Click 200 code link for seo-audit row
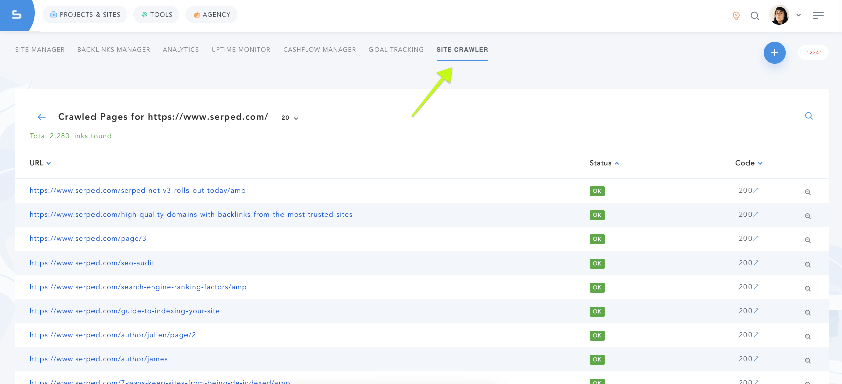Screen dimensions: 842x384 pyautogui.click(x=749, y=263)
